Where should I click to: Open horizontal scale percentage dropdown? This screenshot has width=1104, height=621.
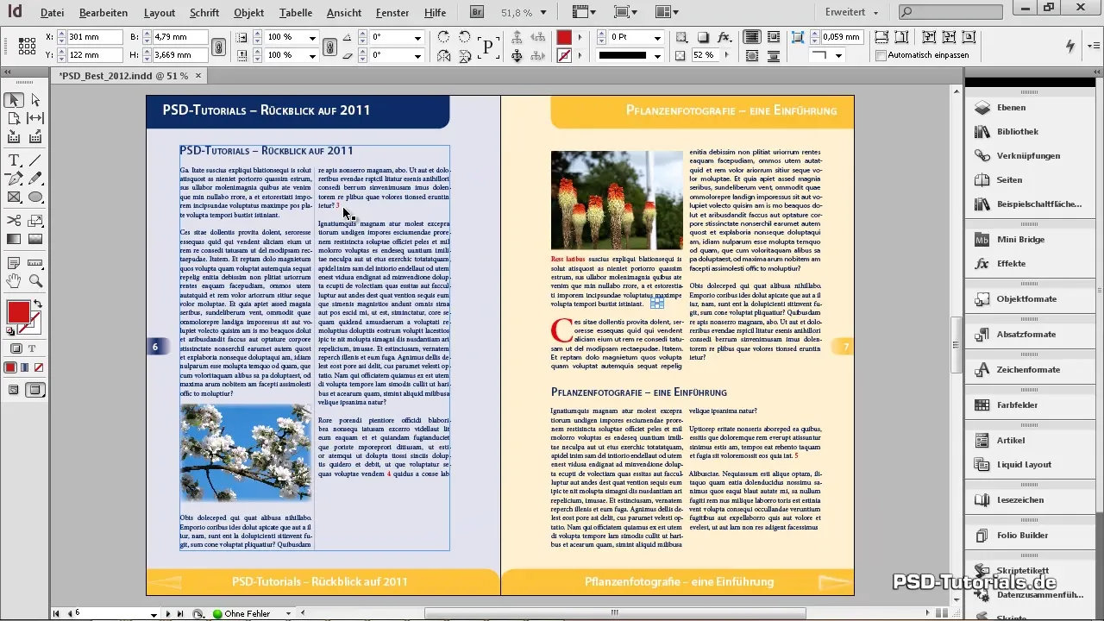(312, 38)
